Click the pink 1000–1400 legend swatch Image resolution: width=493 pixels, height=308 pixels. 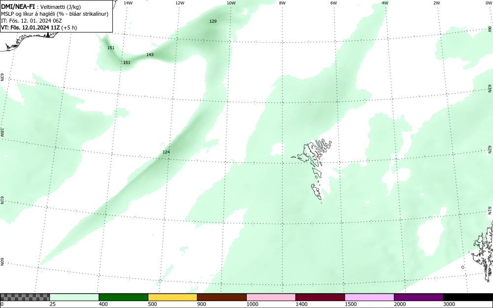coord(271,297)
